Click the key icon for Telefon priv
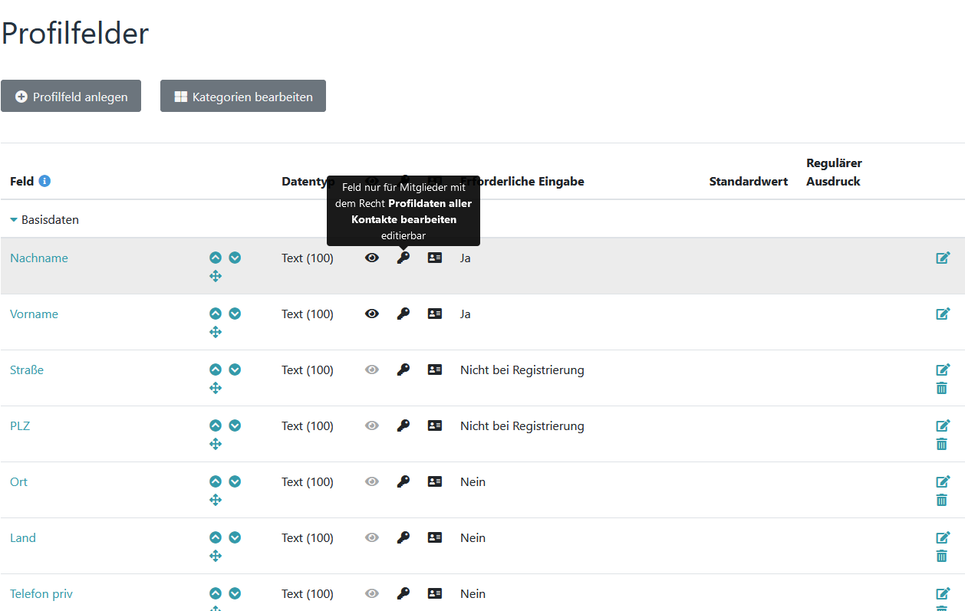 [x=403, y=593]
